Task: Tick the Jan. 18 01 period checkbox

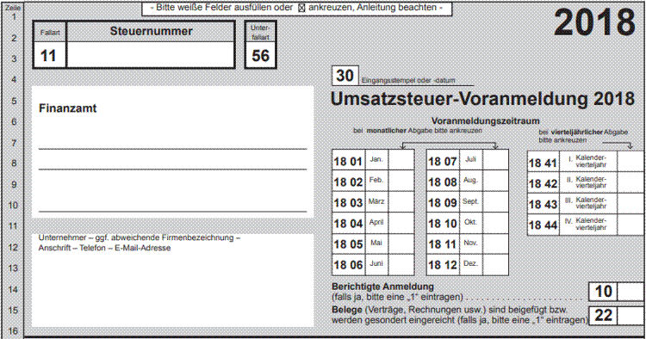Action: 401,160
